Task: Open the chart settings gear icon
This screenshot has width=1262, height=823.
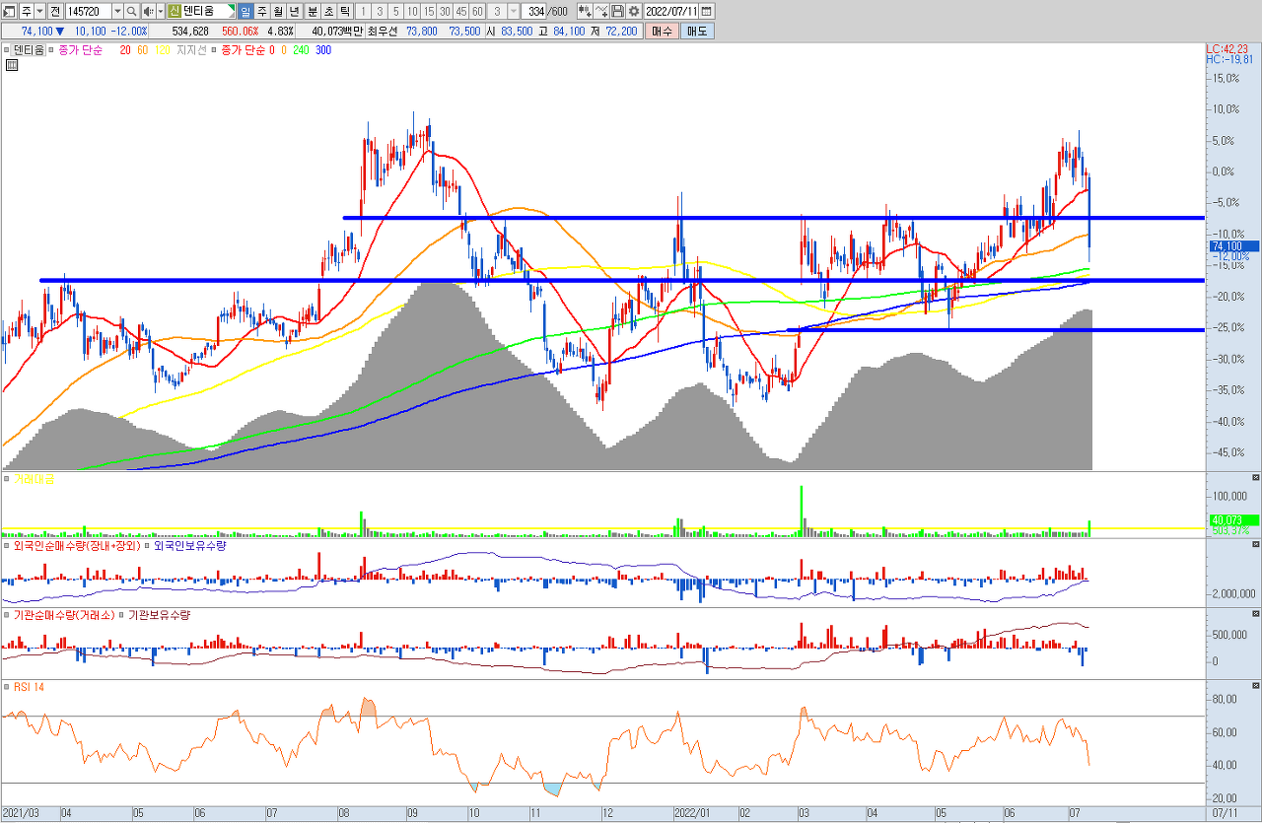Action: click(633, 11)
